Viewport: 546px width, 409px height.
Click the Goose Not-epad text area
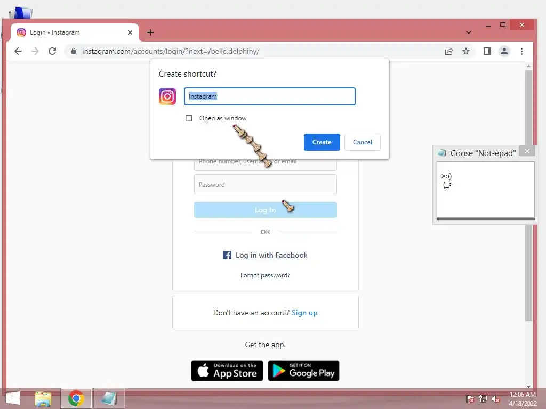tap(485, 190)
